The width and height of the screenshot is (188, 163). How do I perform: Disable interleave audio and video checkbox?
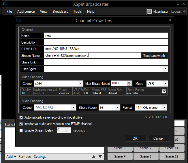[x=21, y=124]
